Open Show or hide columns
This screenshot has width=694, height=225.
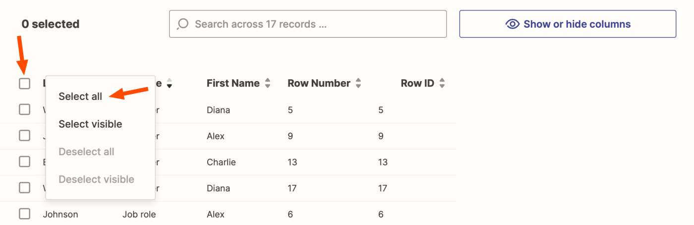568,24
